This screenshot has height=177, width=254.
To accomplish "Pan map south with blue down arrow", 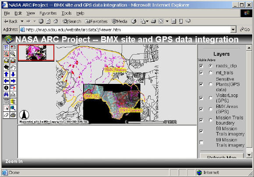I will (x=13, y=74).
